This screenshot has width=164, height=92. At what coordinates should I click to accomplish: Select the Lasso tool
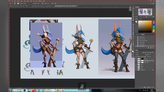click(x=133, y=12)
